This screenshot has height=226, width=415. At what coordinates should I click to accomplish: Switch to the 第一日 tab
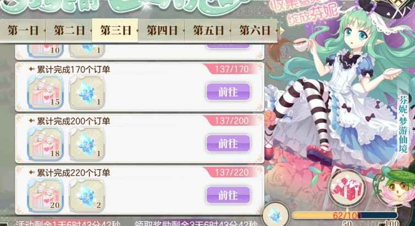click(x=23, y=30)
